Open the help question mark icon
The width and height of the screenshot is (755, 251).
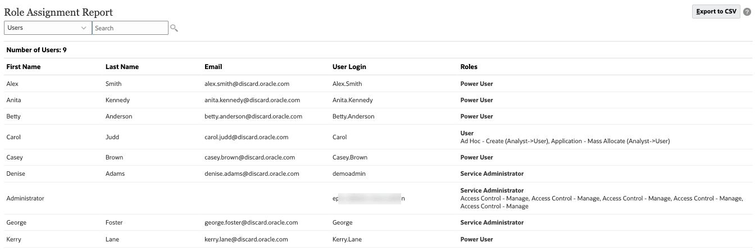coord(747,12)
